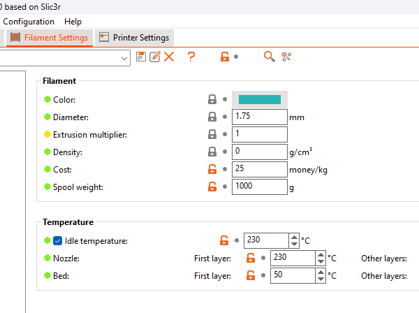Delete the preset with the X icon
Image resolution: width=419 pixels, height=313 pixels.
tap(169, 57)
